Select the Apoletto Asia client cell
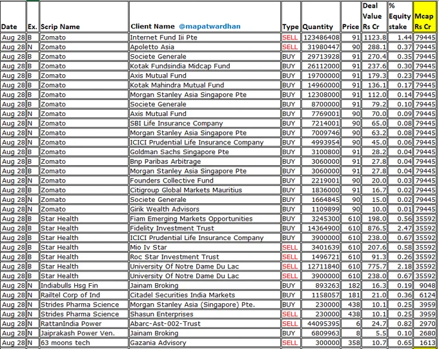Image resolution: width=439 pixels, height=349 pixels. pyautogui.click(x=205, y=46)
